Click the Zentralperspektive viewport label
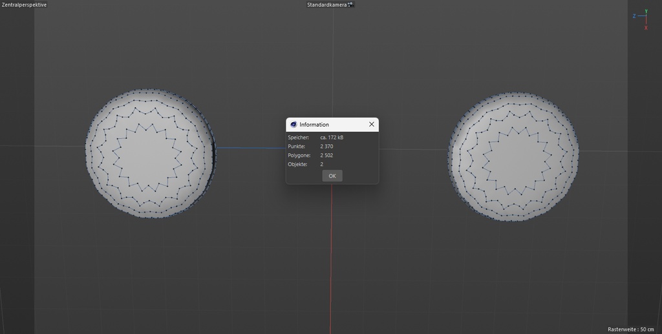662x334 pixels. [24, 5]
